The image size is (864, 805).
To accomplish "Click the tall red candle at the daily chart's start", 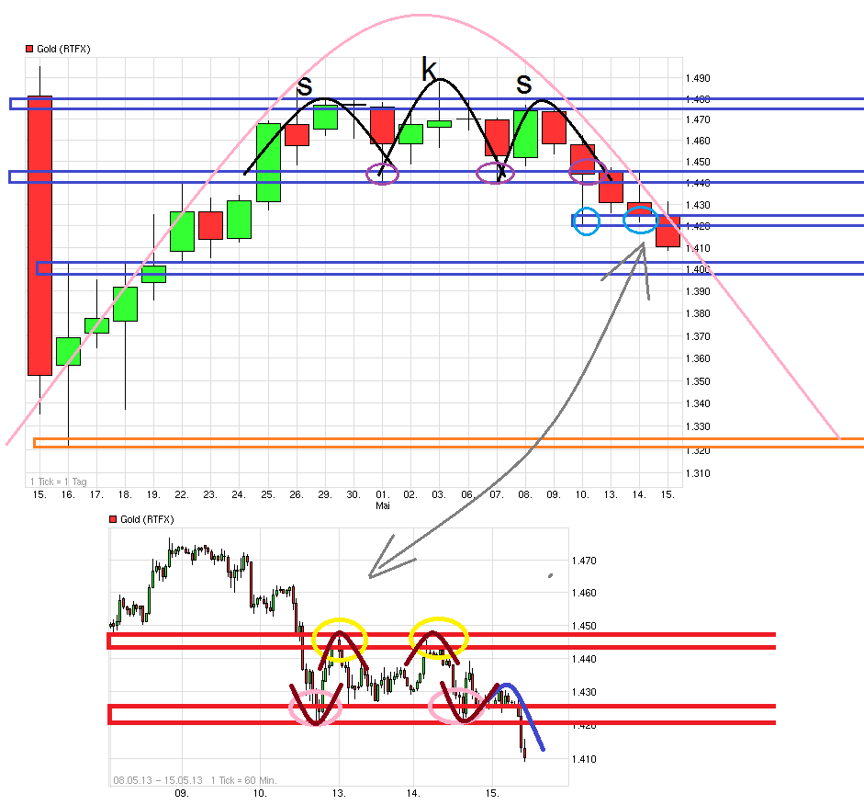I will (39, 236).
